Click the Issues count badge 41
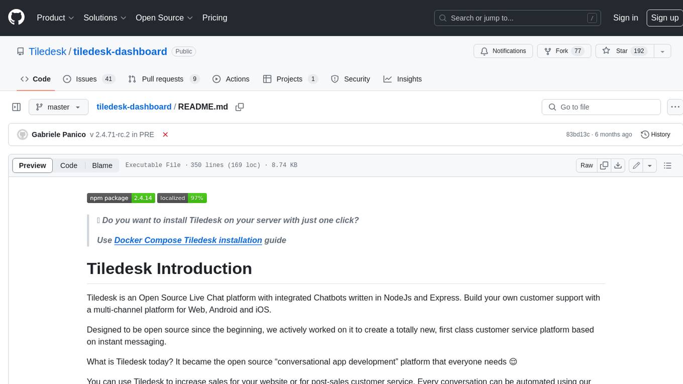Viewport: 683px width, 384px height. click(x=108, y=79)
